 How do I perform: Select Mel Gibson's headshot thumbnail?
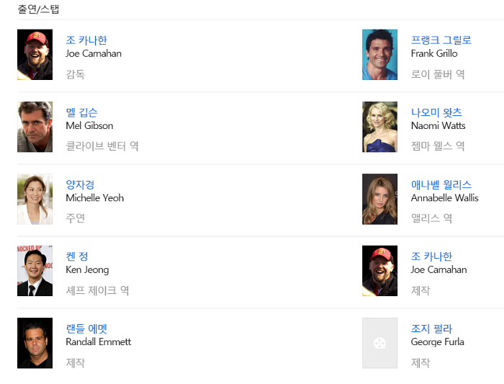click(x=35, y=127)
